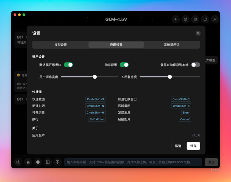Click the open-in-external-window icon
Image resolution: width=231 pixels, height=182 pixels.
click(205, 19)
